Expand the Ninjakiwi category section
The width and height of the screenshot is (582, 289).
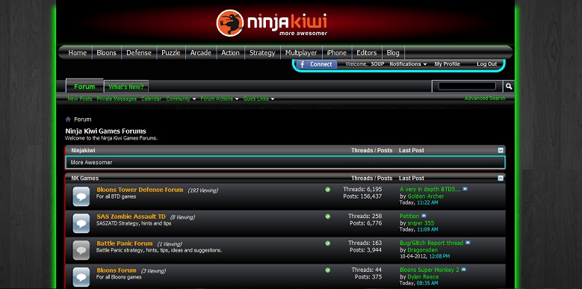tap(501, 150)
